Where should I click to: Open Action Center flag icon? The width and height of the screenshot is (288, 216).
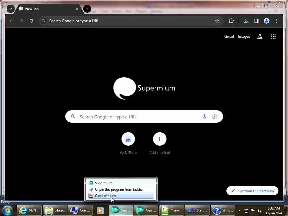click(253, 210)
